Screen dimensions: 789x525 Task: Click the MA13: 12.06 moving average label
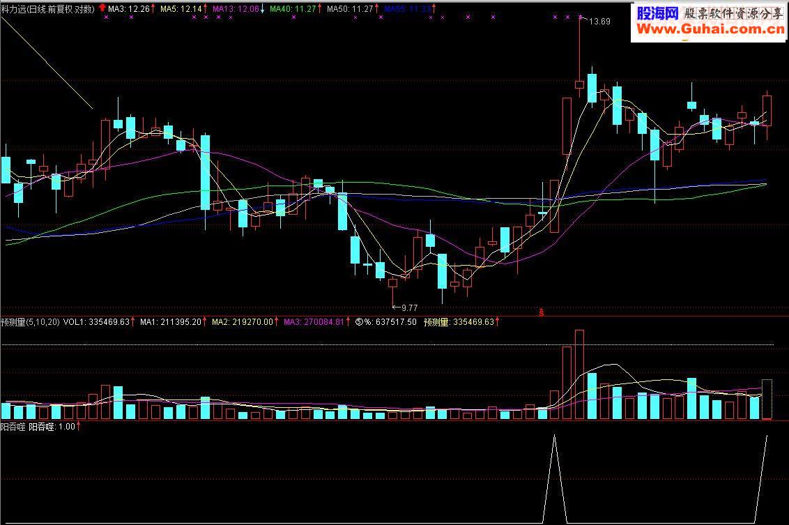tap(236, 8)
